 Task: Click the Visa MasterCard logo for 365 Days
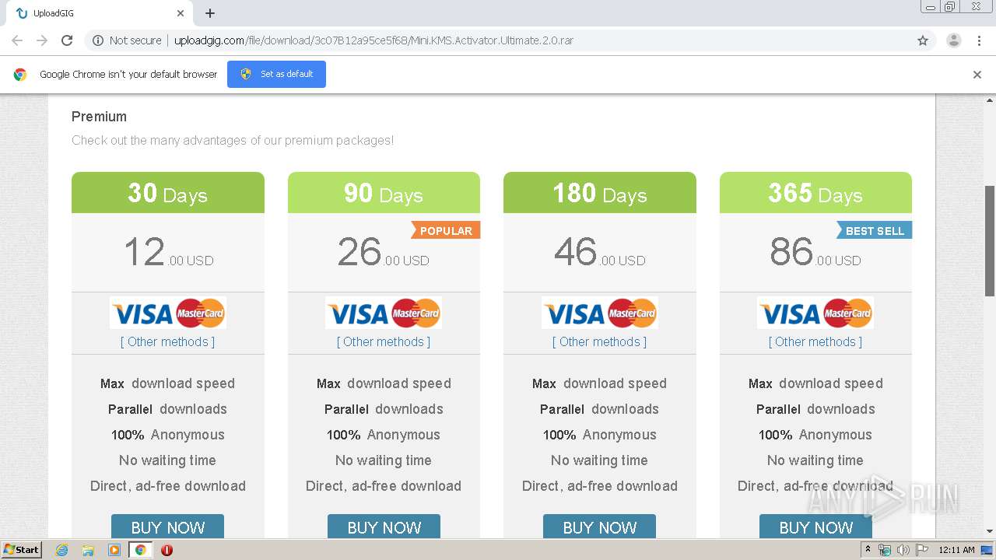pyautogui.click(x=815, y=313)
